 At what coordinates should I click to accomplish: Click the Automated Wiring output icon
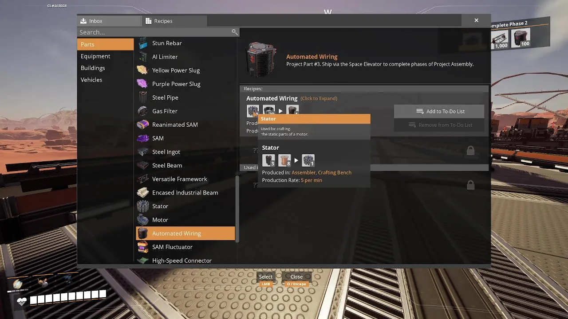point(292,110)
